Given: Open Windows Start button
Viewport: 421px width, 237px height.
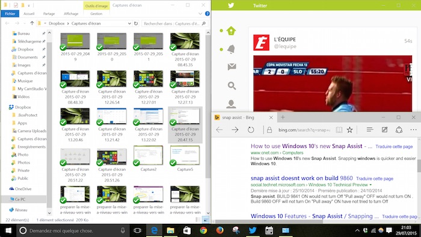Looking at the screenshot, I should click(8, 230).
